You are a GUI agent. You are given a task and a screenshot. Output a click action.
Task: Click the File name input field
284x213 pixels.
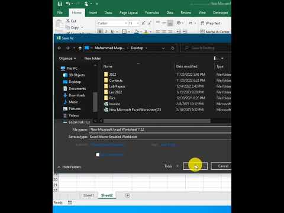pyautogui.click(x=160, y=130)
